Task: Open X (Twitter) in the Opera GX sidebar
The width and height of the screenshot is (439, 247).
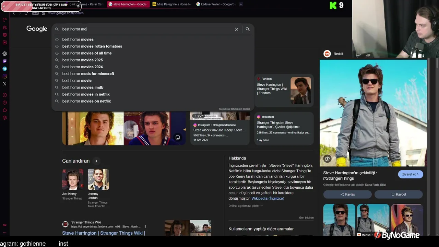Action: click(x=4, y=84)
